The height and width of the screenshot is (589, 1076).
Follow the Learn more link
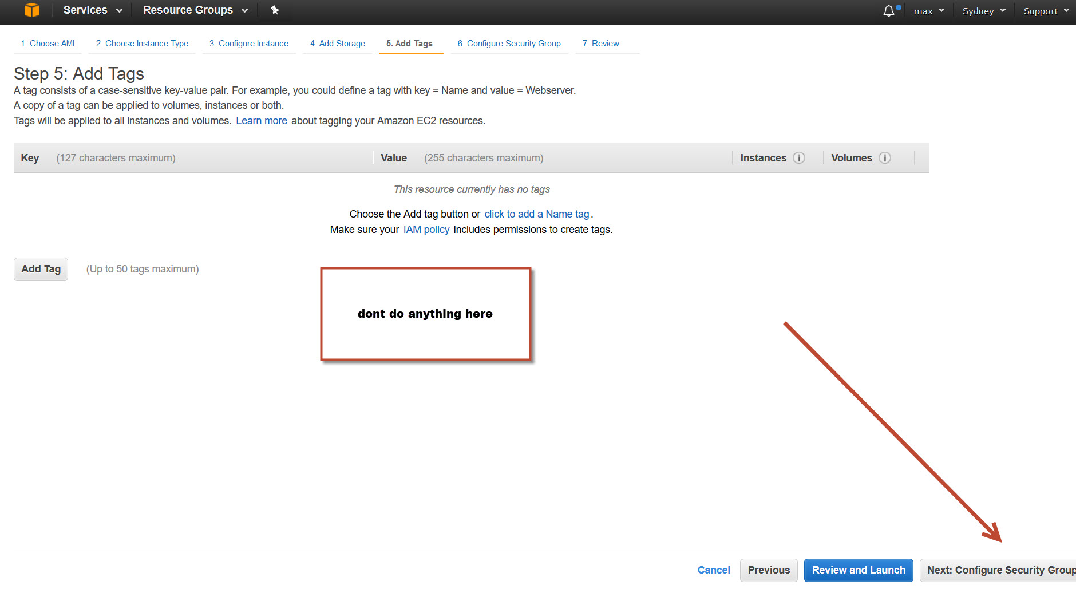262,121
